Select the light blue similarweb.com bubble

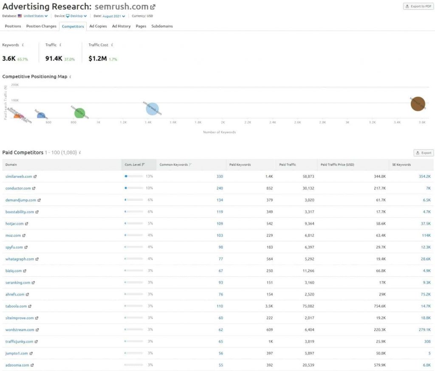point(153,109)
